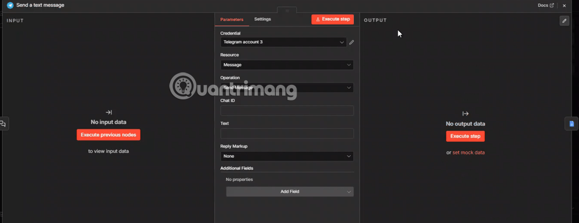Open the Reply Markup dropdown set to None
Screen dimensions: 579x223
(287, 157)
